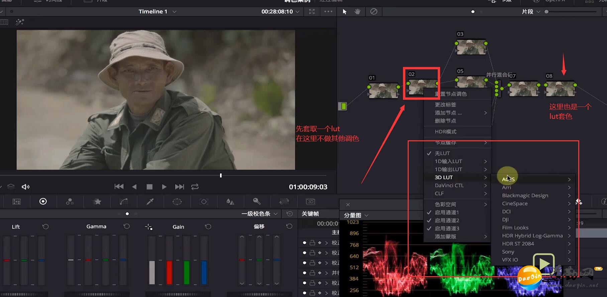Image resolution: width=607 pixels, height=297 pixels.
Task: Choose 更改标签 from context menu
Action: pos(445,105)
